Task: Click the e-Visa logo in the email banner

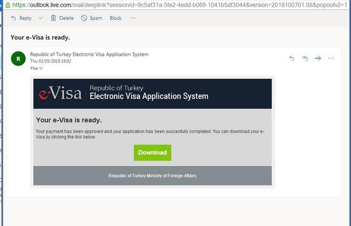Action: click(x=60, y=94)
